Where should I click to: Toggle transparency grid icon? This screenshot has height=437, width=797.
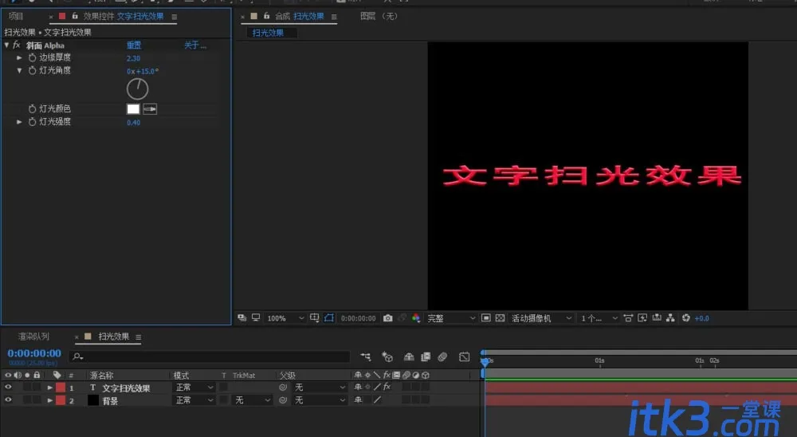[x=501, y=318]
